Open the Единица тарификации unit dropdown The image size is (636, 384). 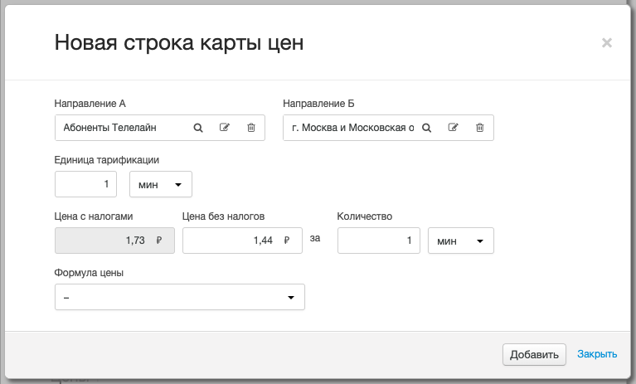click(161, 184)
